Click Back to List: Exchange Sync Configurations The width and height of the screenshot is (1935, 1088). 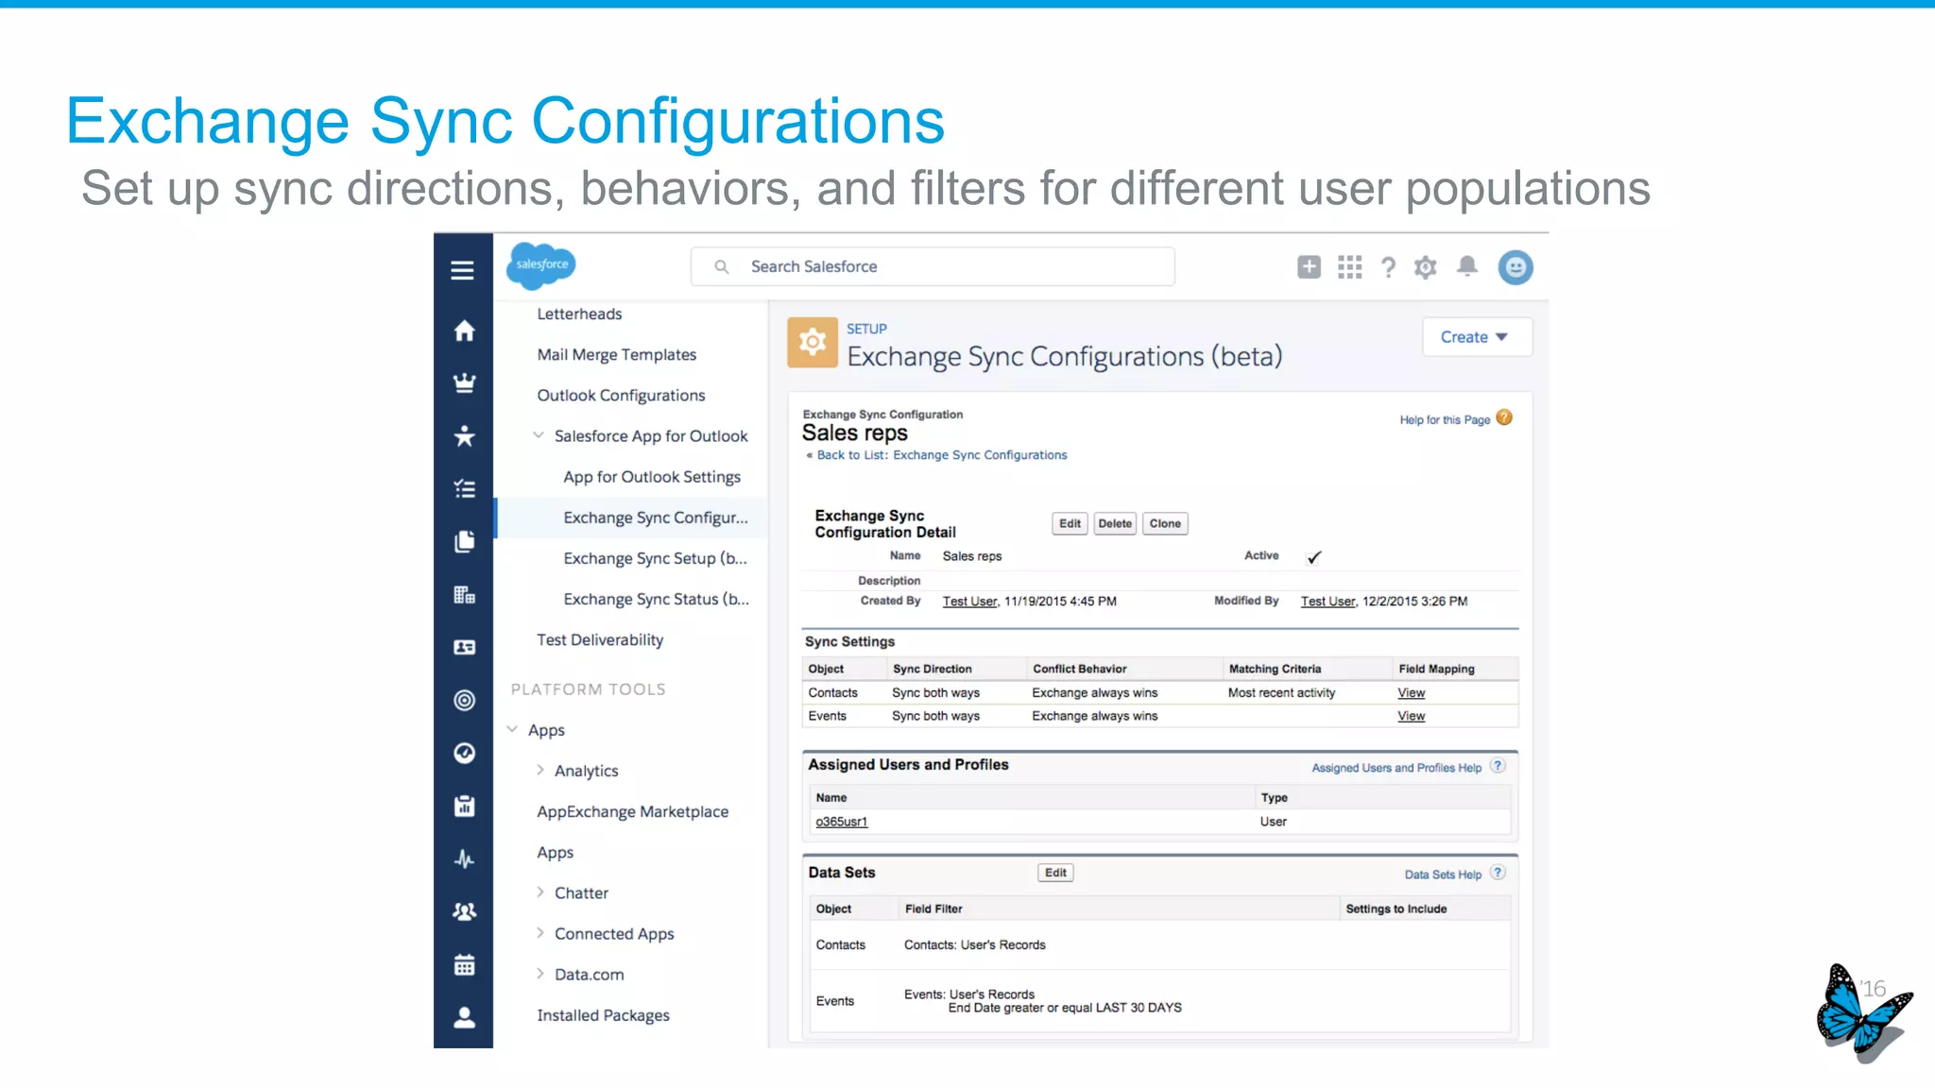(942, 455)
